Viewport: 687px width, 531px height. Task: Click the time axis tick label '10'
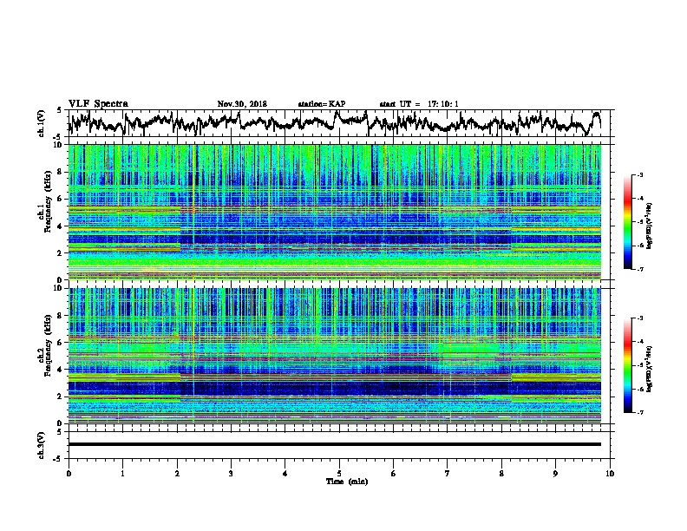tap(610, 474)
